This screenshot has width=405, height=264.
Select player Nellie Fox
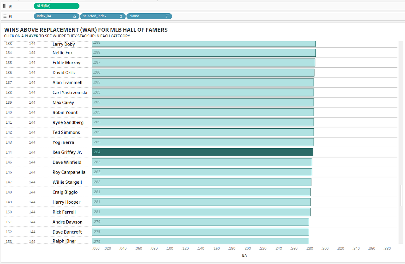63,53
